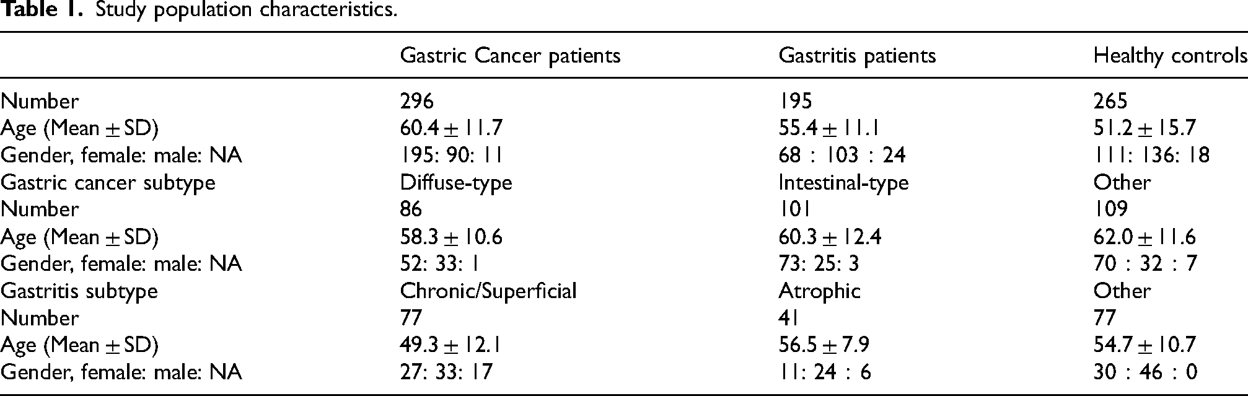The image size is (1248, 396).
Task: Click gender ratio 30 : 46 : 0
Action: pyautogui.click(x=1145, y=372)
